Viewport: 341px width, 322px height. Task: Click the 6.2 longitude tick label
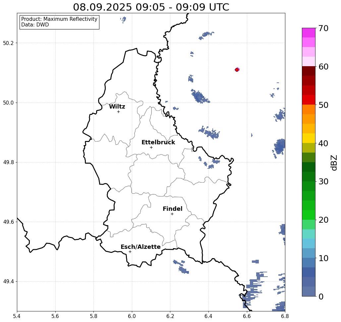point(170,316)
